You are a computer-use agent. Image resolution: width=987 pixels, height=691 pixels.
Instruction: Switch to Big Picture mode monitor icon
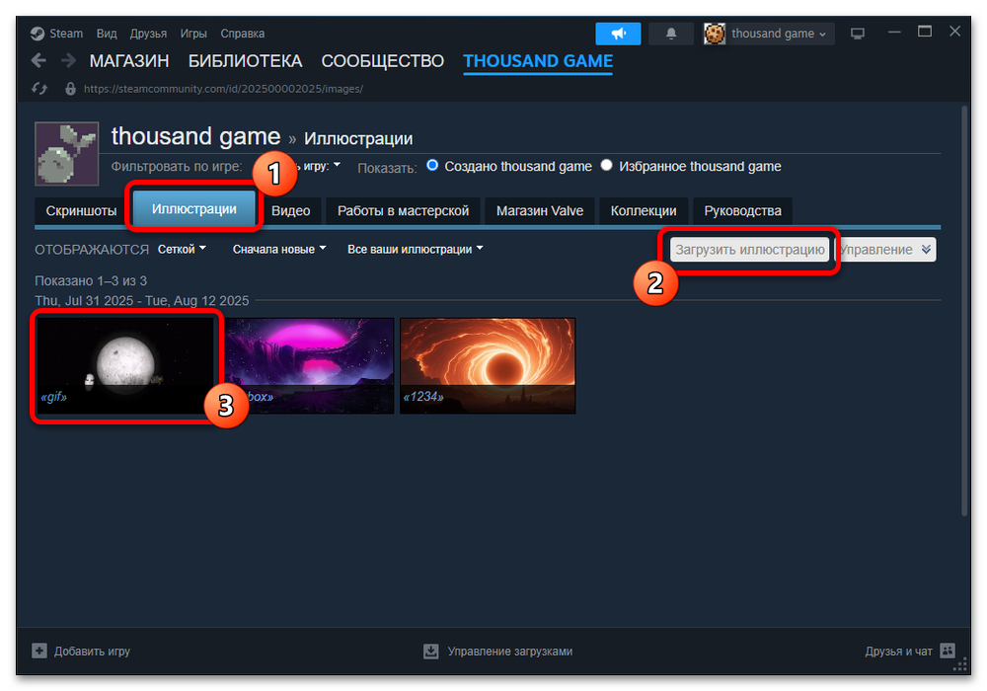pos(858,34)
